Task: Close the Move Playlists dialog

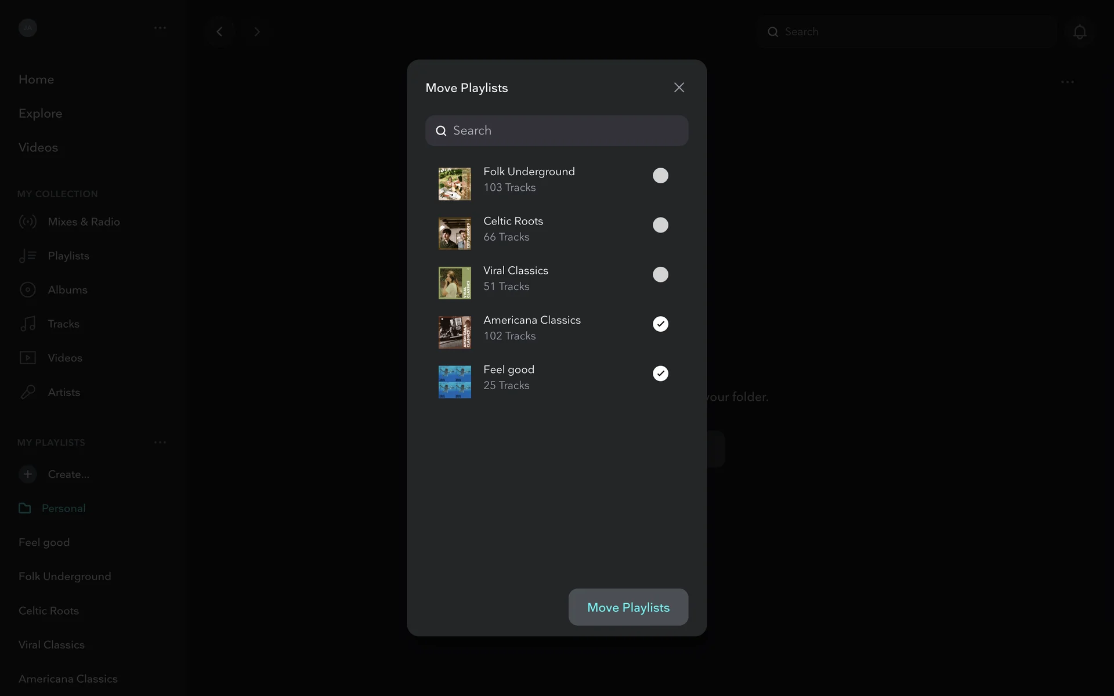Action: pyautogui.click(x=679, y=88)
